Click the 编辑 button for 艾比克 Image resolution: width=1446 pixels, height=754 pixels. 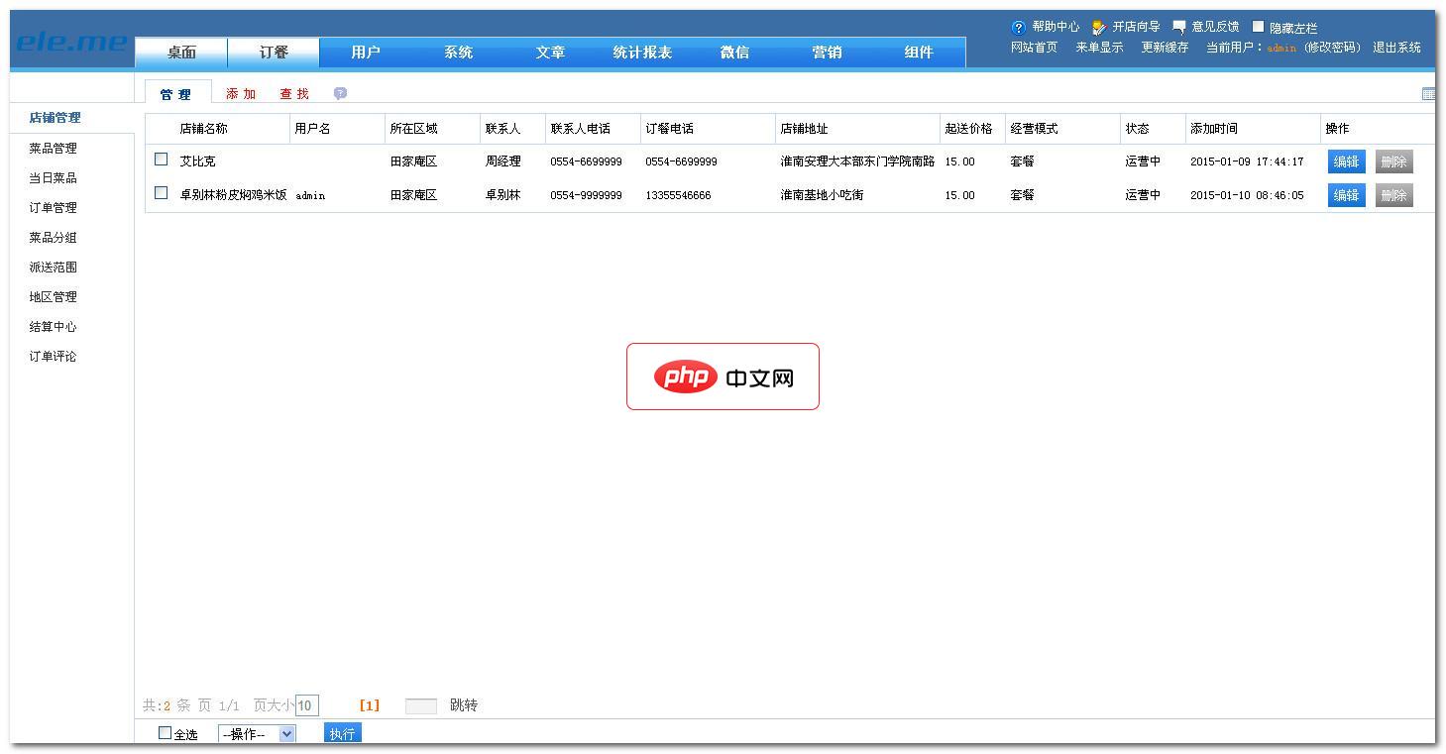tap(1346, 160)
